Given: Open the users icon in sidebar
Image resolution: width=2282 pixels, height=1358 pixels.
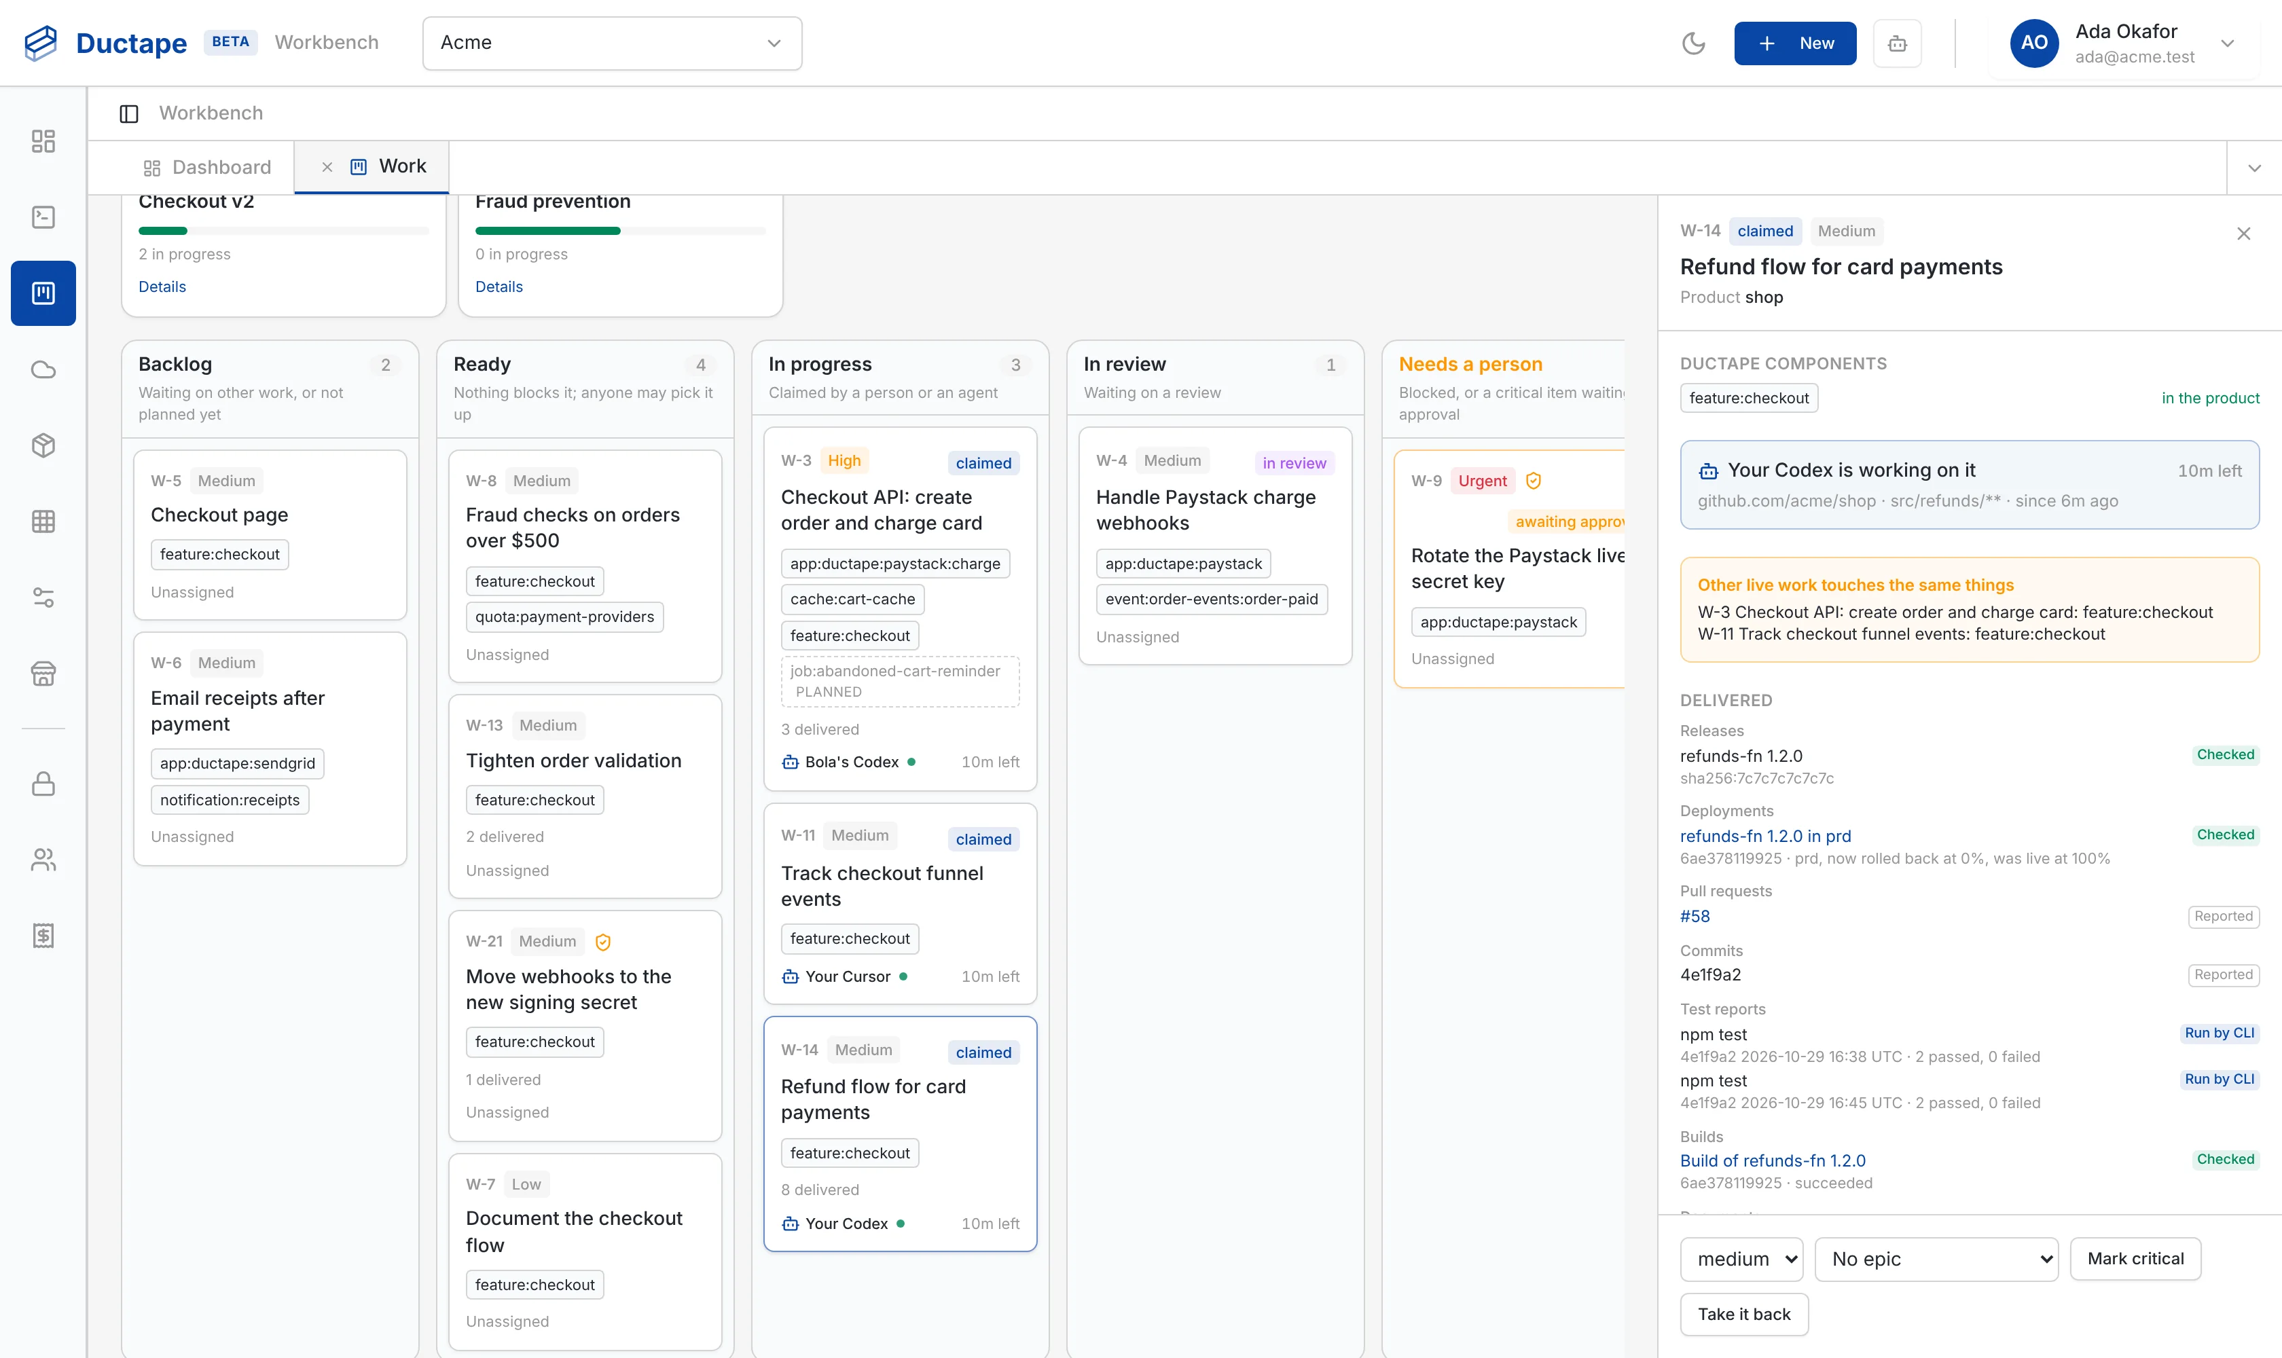Looking at the screenshot, I should point(43,860).
